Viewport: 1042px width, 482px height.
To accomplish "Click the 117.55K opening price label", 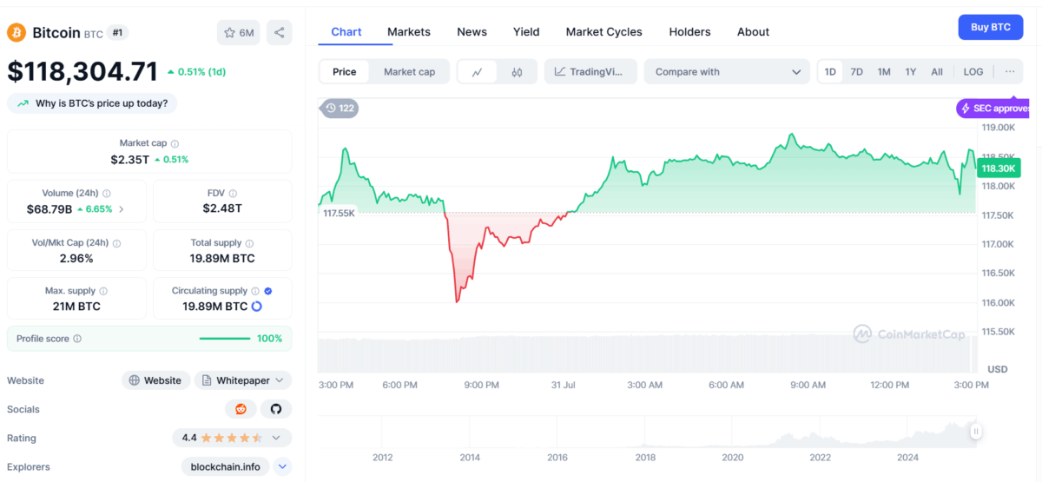I will coord(339,213).
